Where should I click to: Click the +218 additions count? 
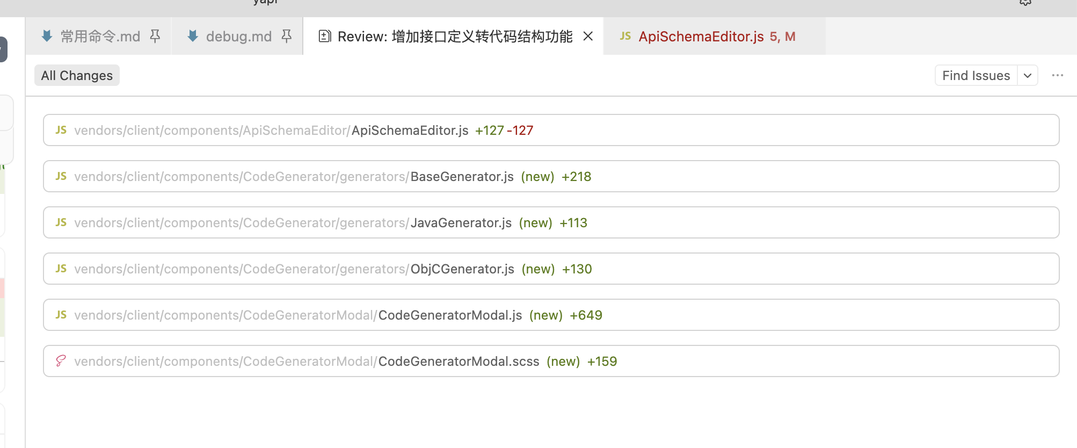(x=577, y=177)
